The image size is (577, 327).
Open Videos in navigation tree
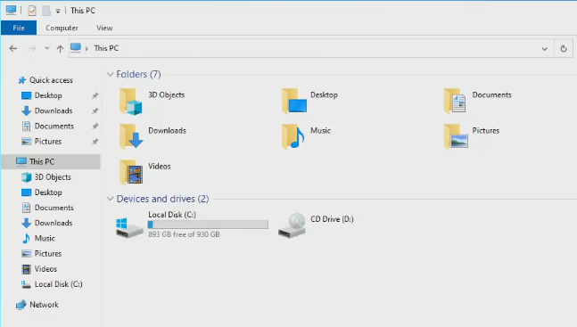click(45, 269)
